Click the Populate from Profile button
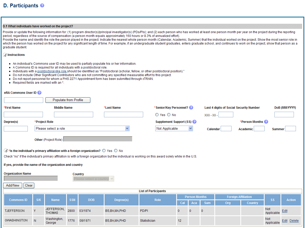Screen dimensions: 305x228 [68, 100]
